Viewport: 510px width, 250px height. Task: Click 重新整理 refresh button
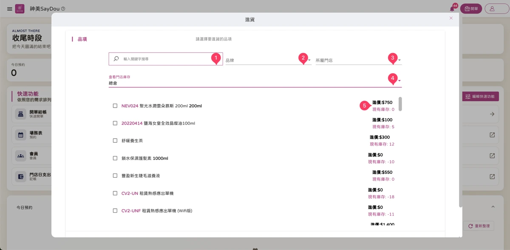[x=479, y=226]
